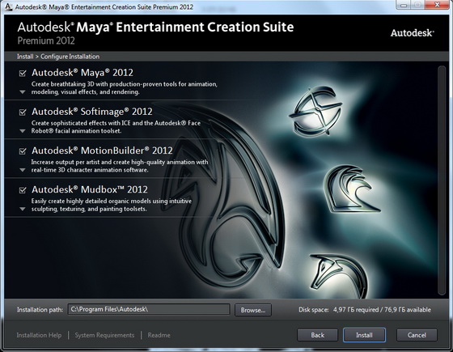This screenshot has width=453, height=352.
Task: Click the component list vertical scrollbar
Action: point(442,180)
